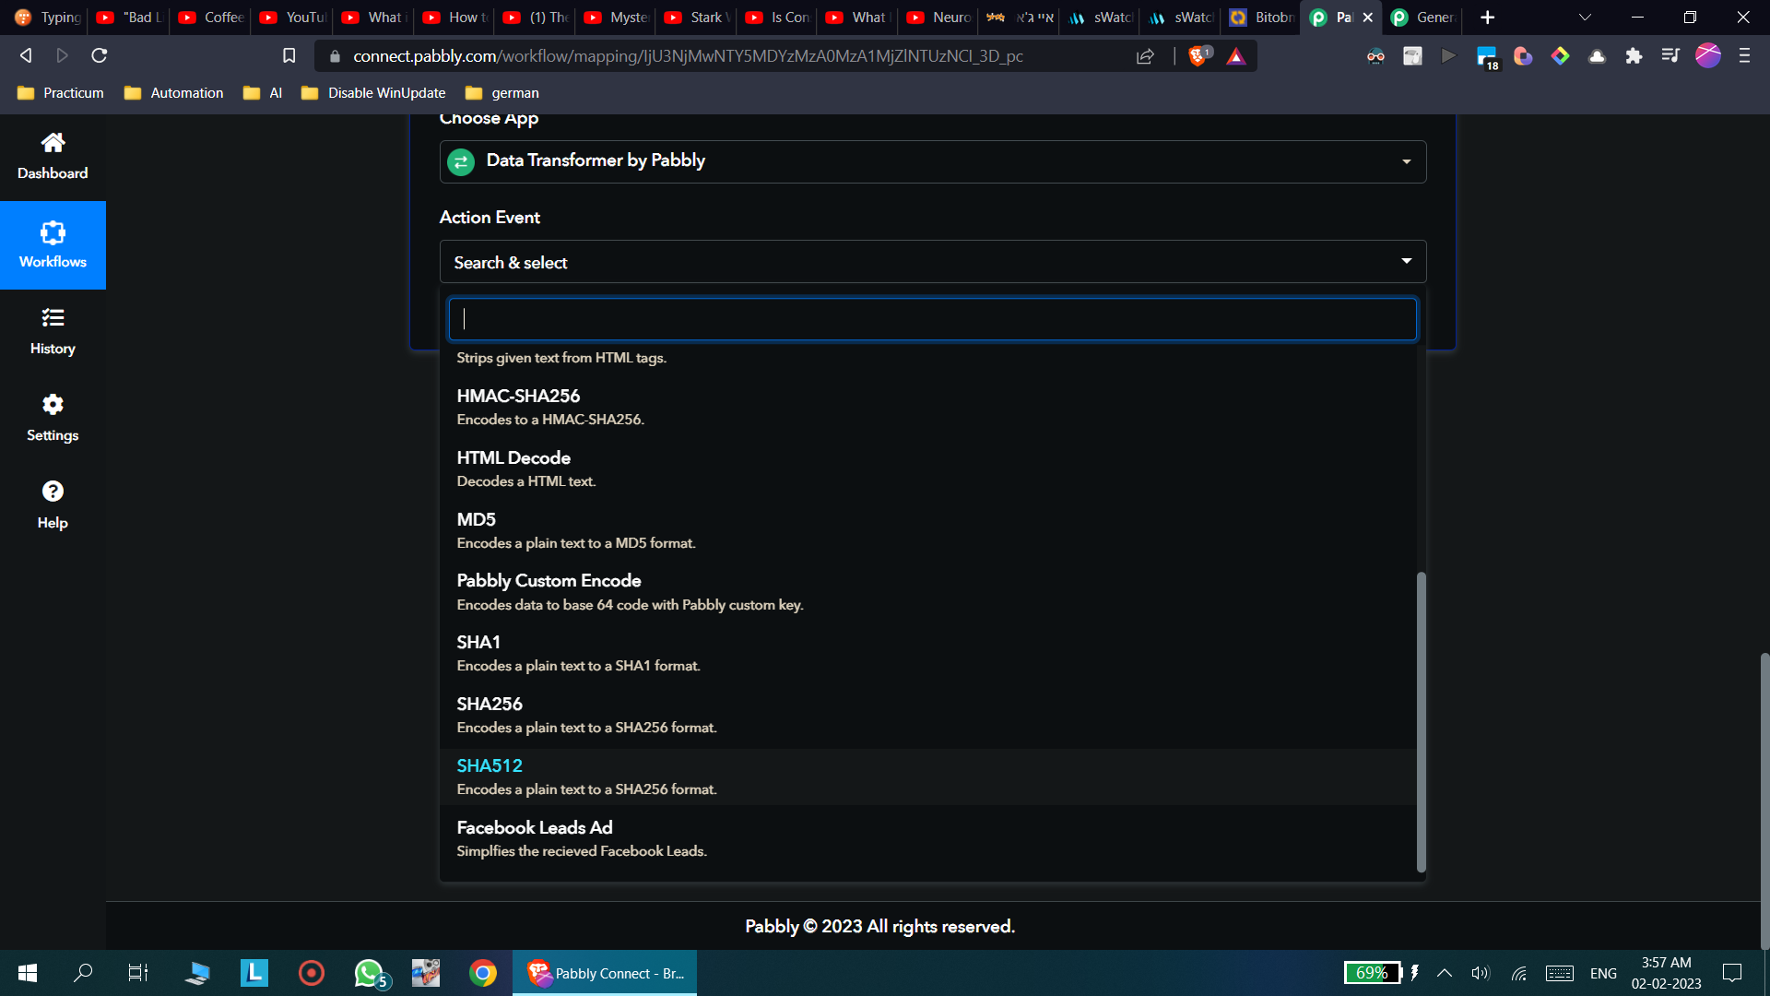Open the Dashboard home icon
Screen dimensions: 1770x996
[53, 143]
